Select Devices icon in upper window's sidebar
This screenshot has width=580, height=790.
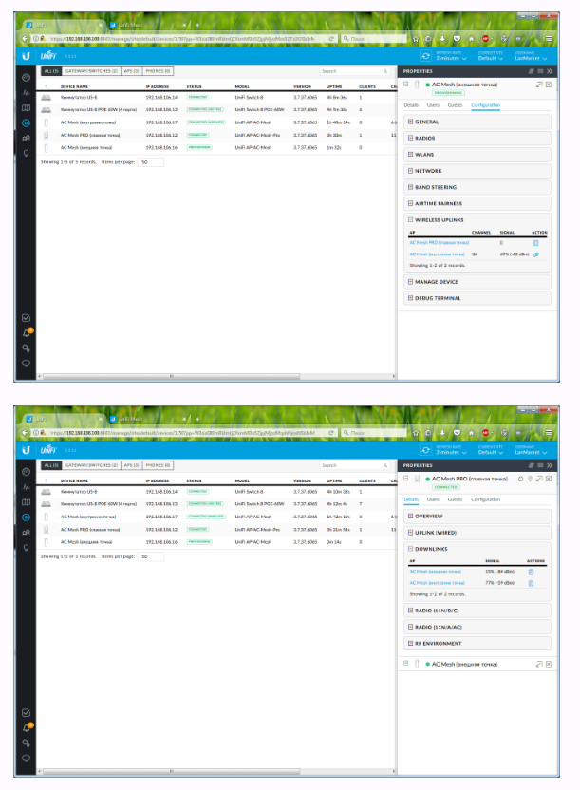27,122
